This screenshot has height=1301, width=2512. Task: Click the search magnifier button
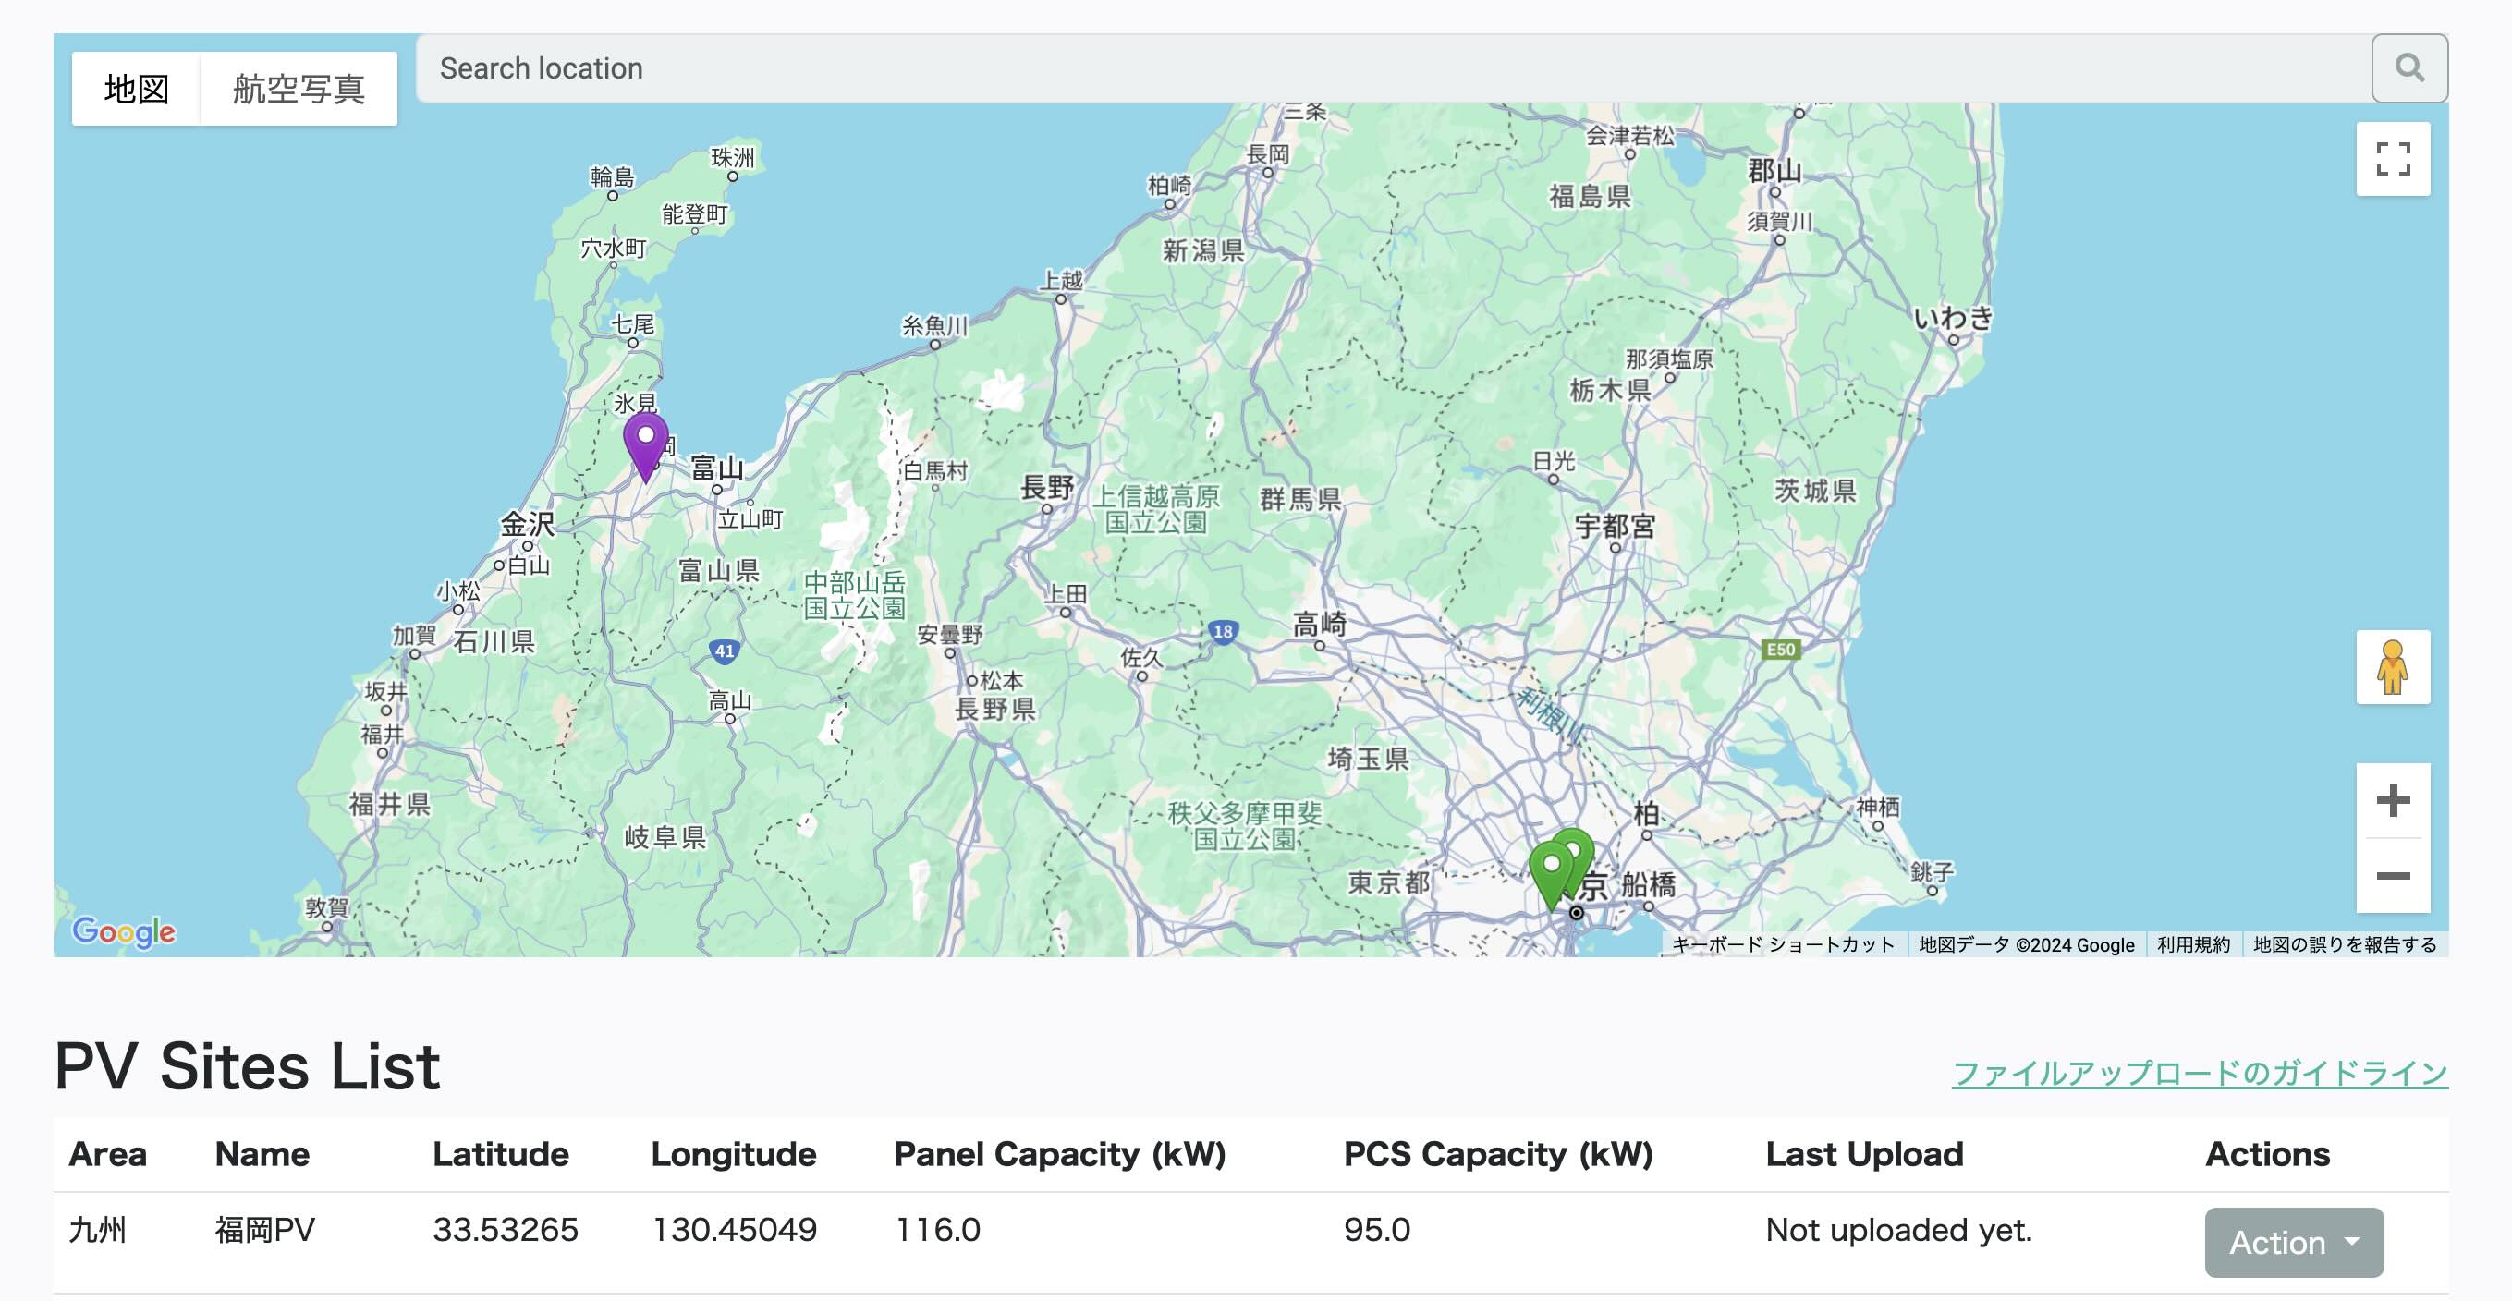(2408, 68)
